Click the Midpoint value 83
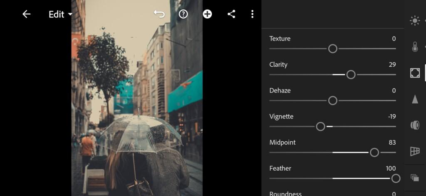426x196 pixels. coord(392,143)
